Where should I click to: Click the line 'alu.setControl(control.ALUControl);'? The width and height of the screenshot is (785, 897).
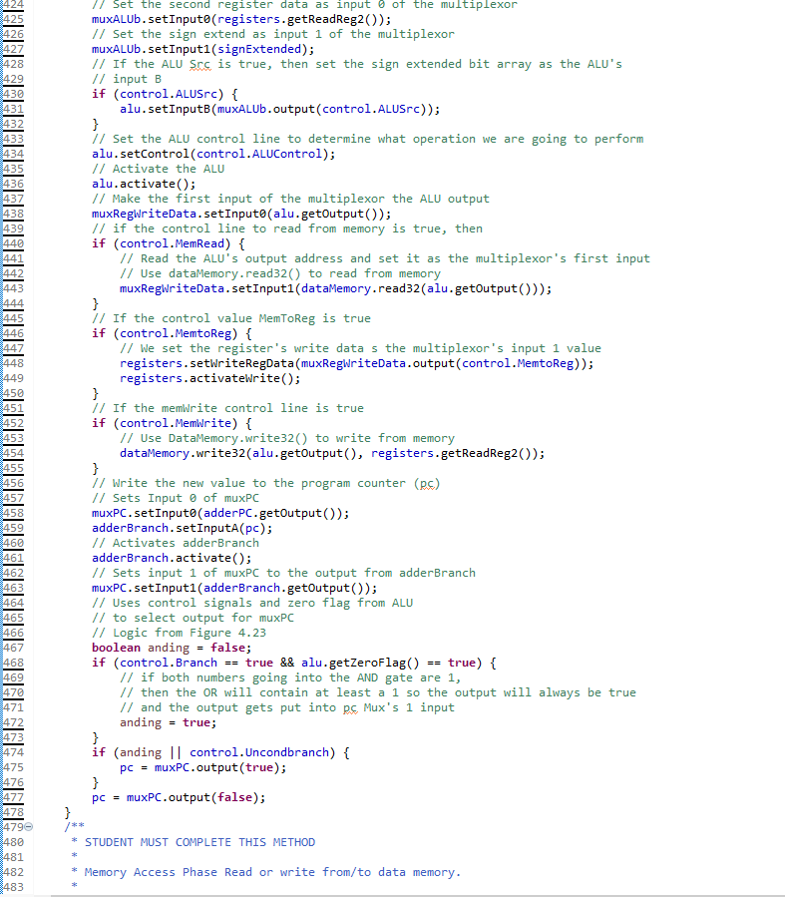click(213, 154)
